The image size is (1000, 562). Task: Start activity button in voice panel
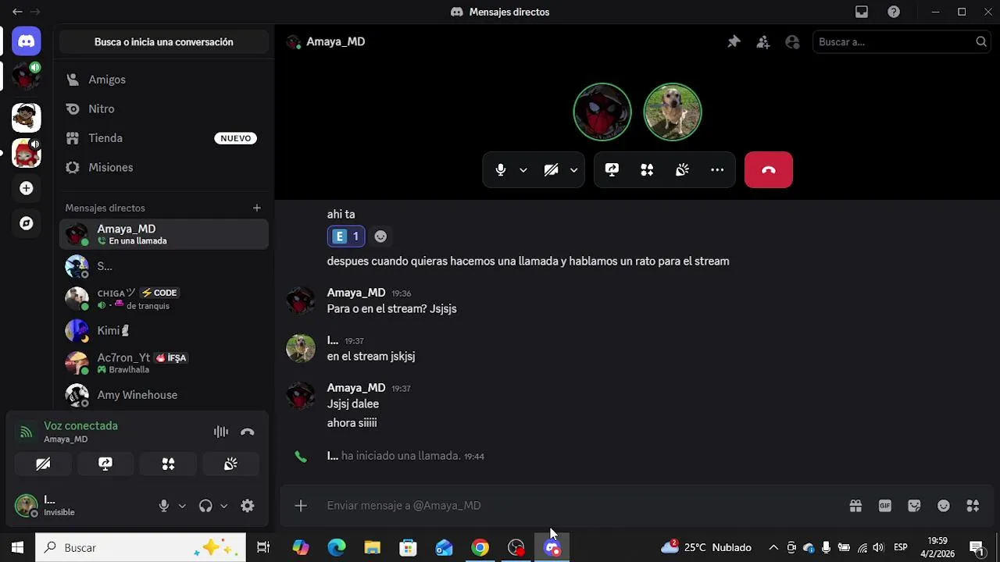(168, 464)
